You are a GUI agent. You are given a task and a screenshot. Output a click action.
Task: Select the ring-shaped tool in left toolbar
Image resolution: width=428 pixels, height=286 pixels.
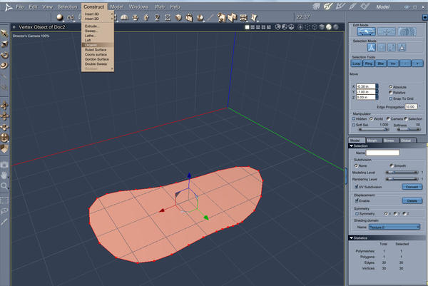click(4, 66)
